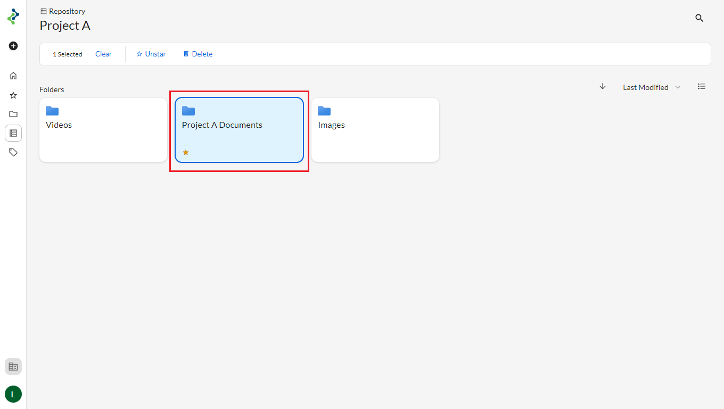Expand the Last Modified sort dropdown
This screenshot has height=409, width=724.
point(645,87)
